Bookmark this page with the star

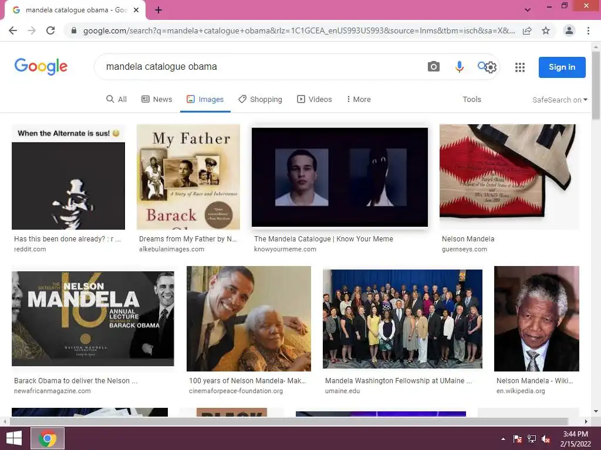546,30
